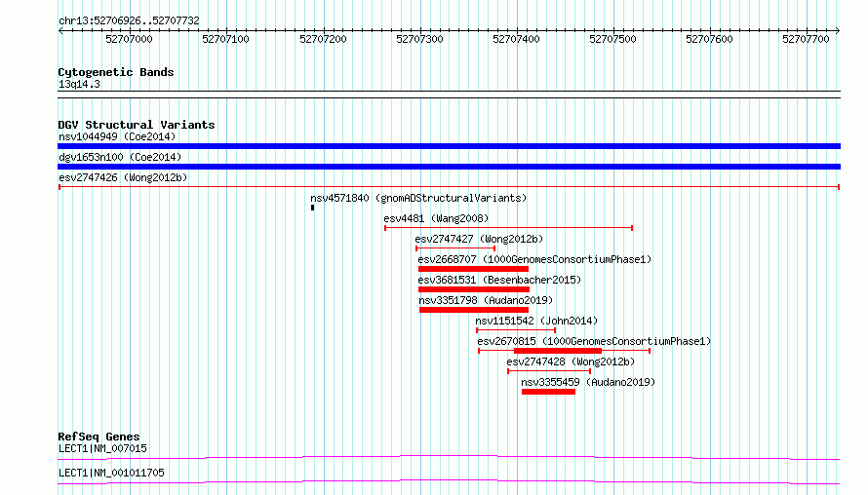Open gene label LECT1|NM_001011705
Image resolution: width=868 pixels, height=495 pixels.
[x=111, y=473]
